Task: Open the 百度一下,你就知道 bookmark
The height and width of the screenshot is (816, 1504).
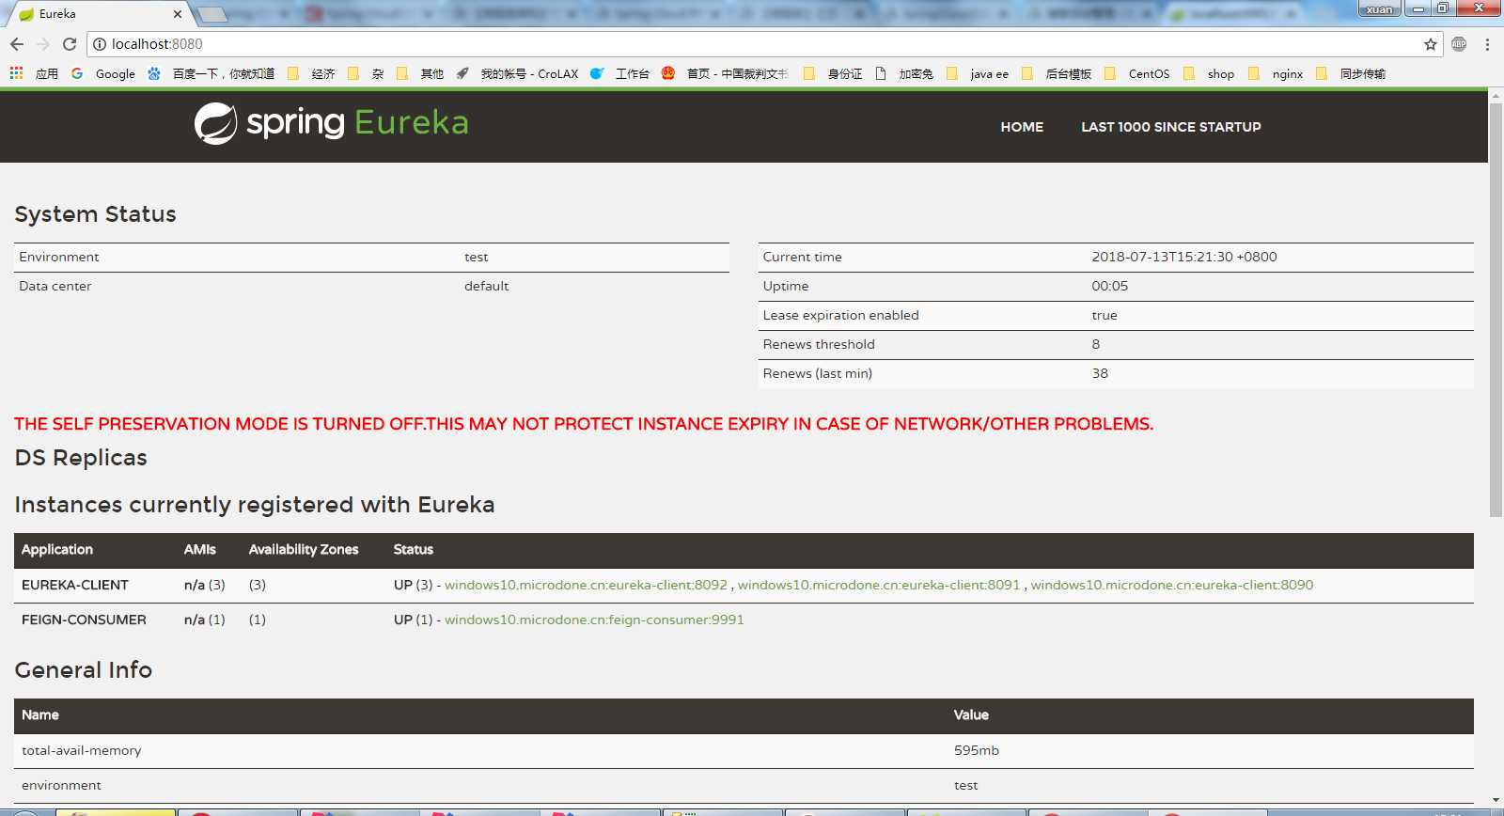Action: (x=211, y=73)
